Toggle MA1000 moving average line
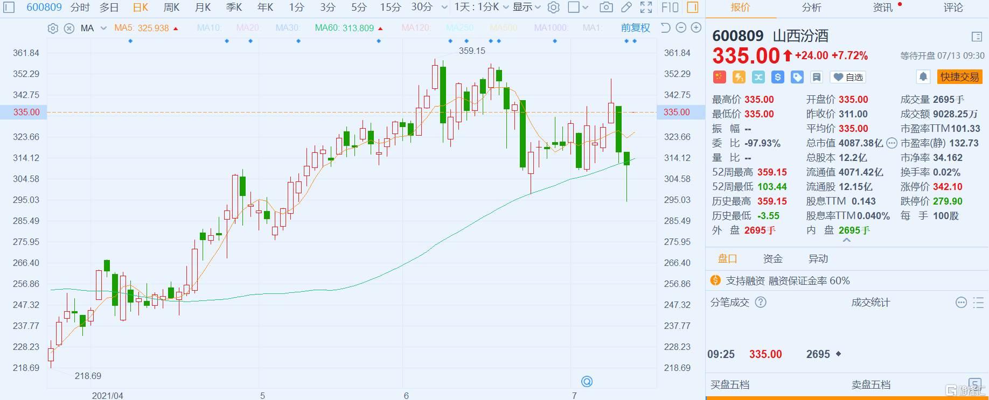 tap(551, 27)
